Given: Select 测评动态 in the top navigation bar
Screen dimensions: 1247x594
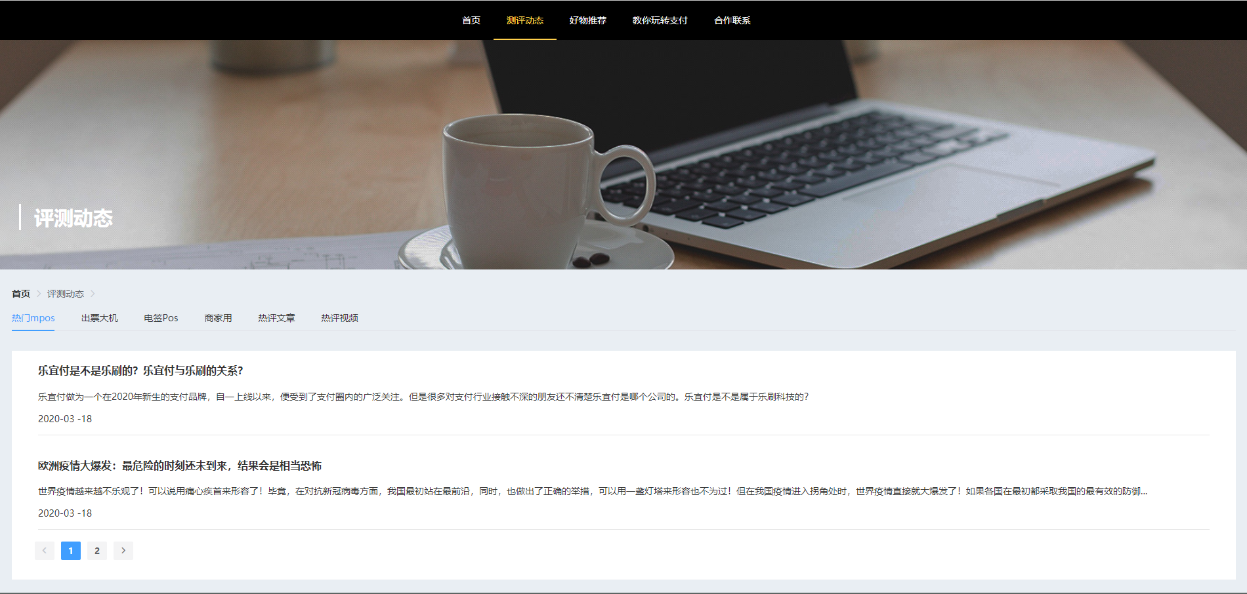Looking at the screenshot, I should pyautogui.click(x=524, y=20).
